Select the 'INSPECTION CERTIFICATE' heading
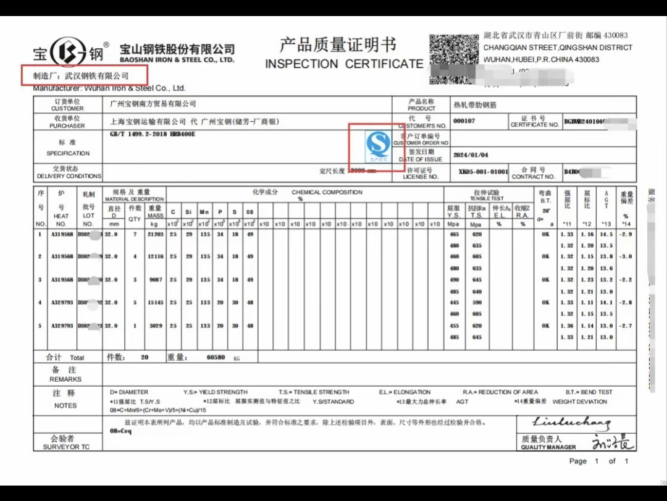This screenshot has width=667, height=501. tap(344, 64)
